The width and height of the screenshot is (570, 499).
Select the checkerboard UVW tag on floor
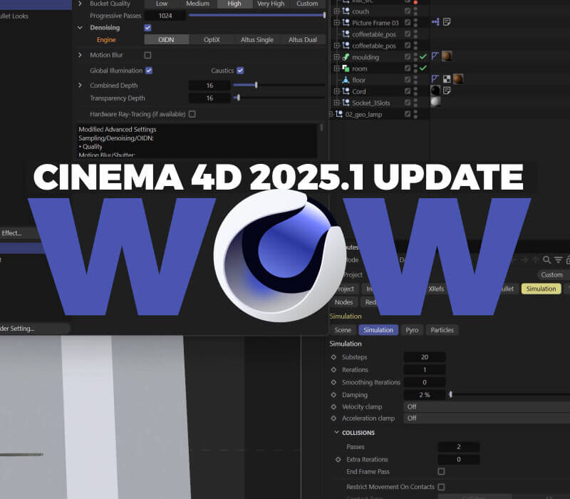coord(447,79)
